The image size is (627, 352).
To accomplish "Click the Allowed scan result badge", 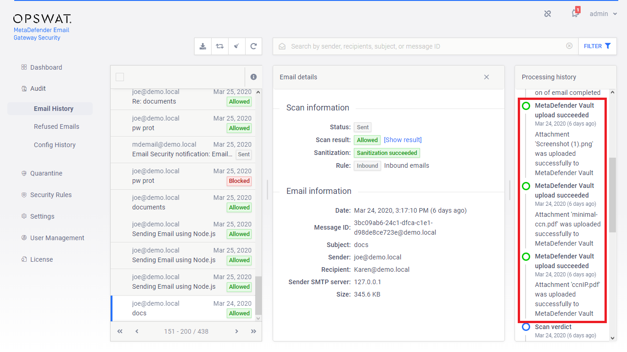I will 367,140.
